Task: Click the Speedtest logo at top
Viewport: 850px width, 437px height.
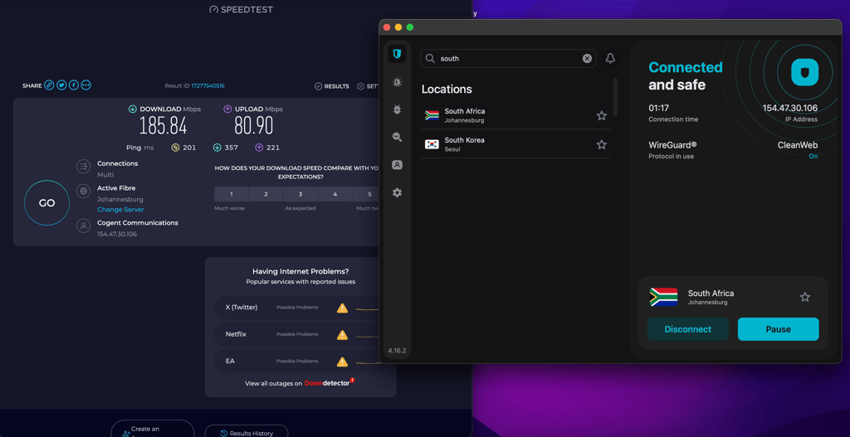Action: coord(242,9)
